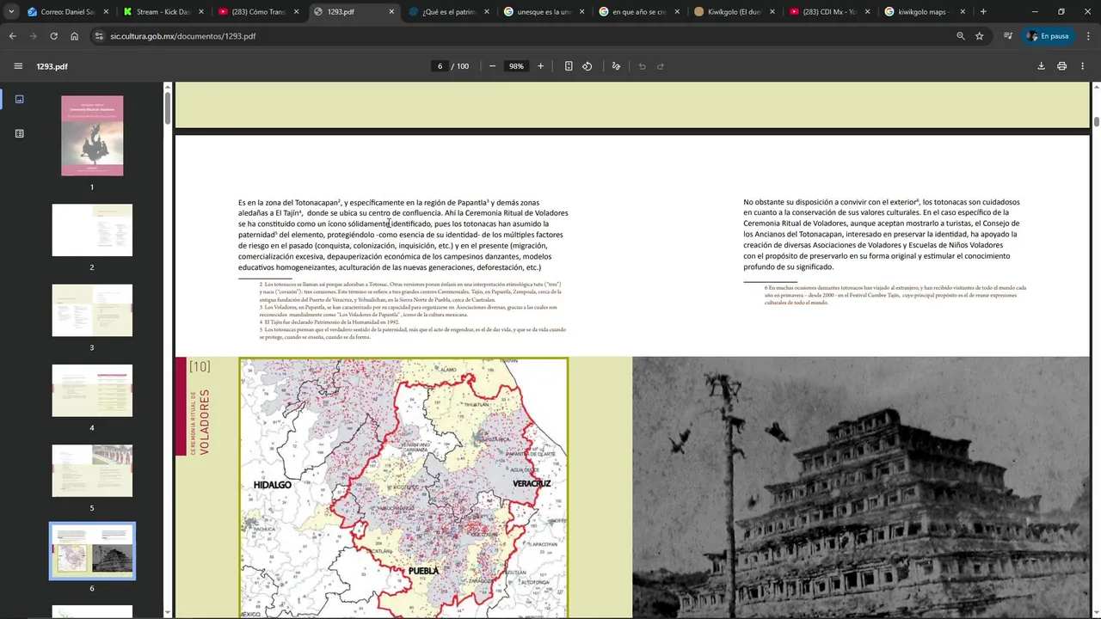Show the document outline view in the sidebar
The height and width of the screenshot is (619, 1101).
(x=19, y=133)
